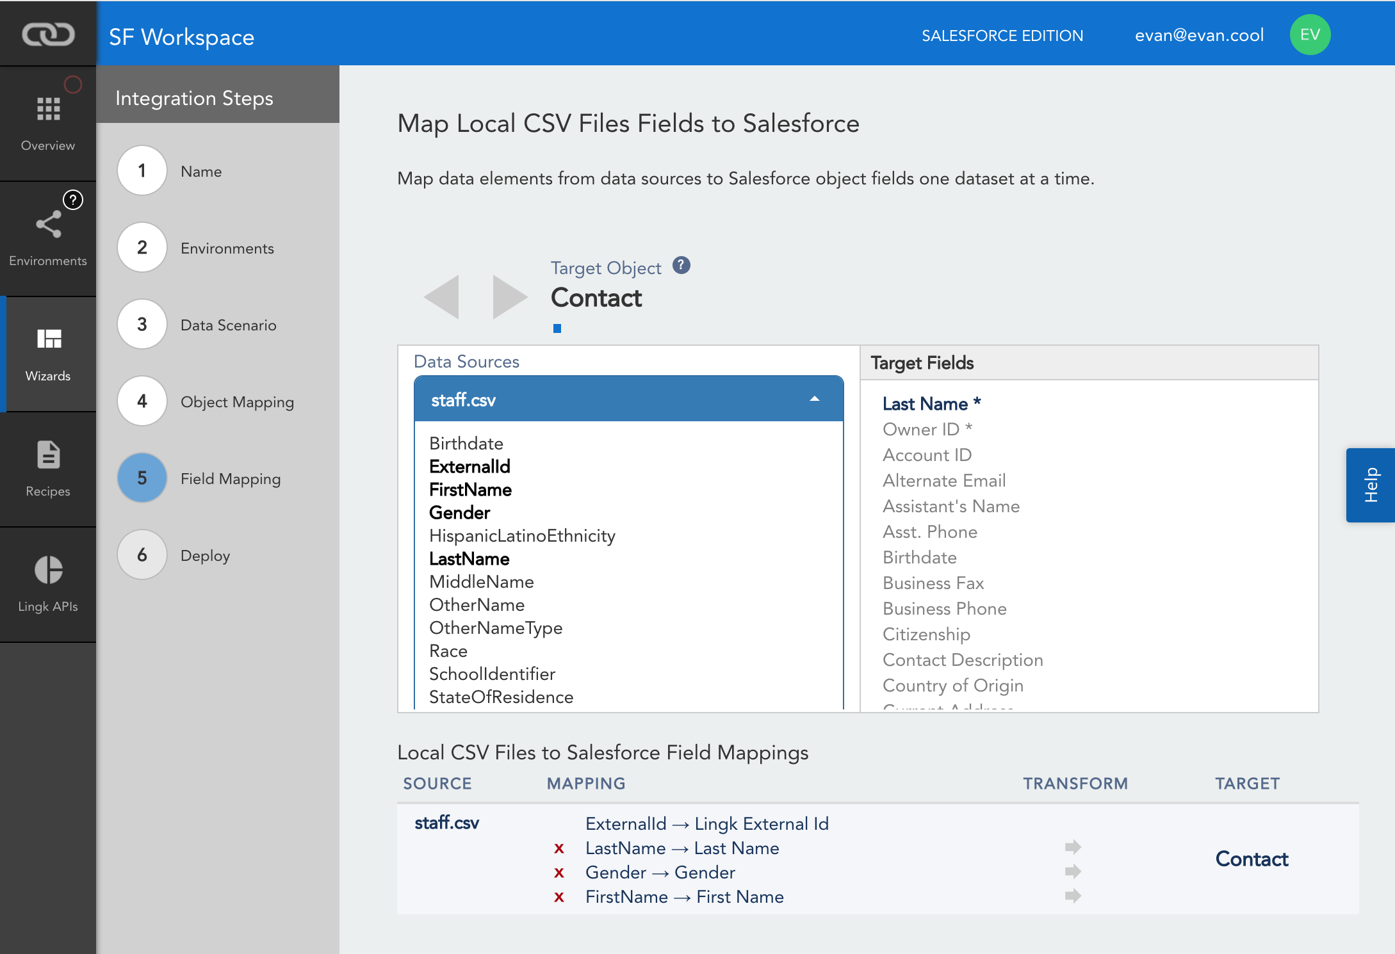Select StateOfResidence source field
Viewport: 1395px width, 954px height.
(x=501, y=697)
